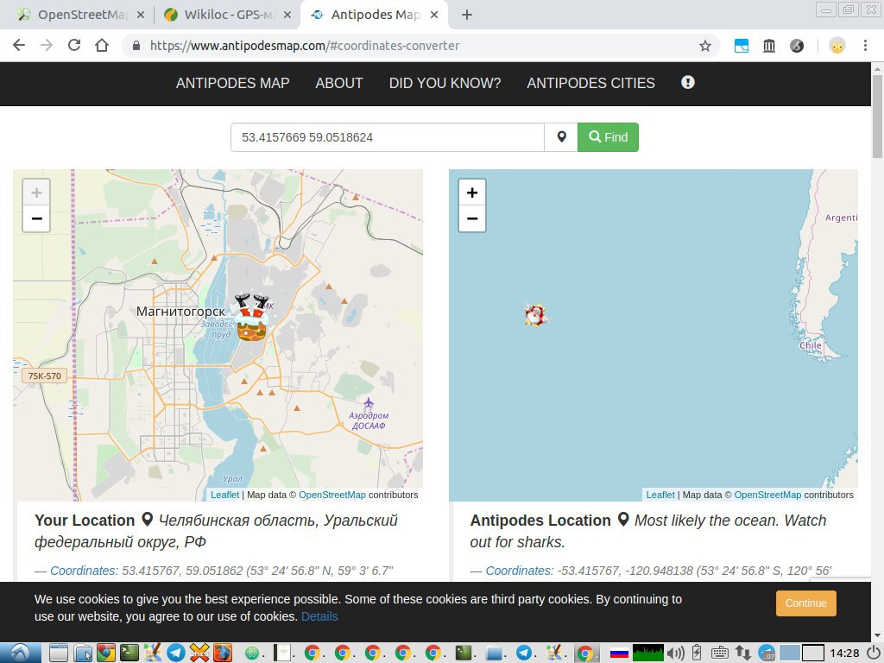The image size is (884, 663).
Task: Click the 14:28 taskbar clock
Action: 844,653
